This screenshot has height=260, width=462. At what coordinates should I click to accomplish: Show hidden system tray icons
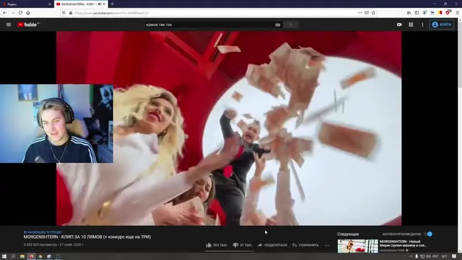(x=411, y=257)
